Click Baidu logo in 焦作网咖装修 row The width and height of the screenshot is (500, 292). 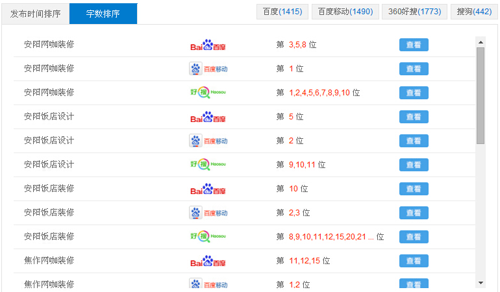(208, 261)
